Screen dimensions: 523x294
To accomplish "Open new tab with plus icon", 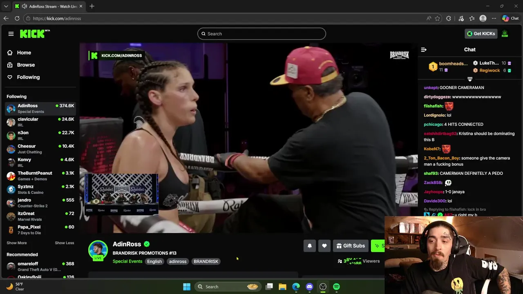I will (92, 6).
